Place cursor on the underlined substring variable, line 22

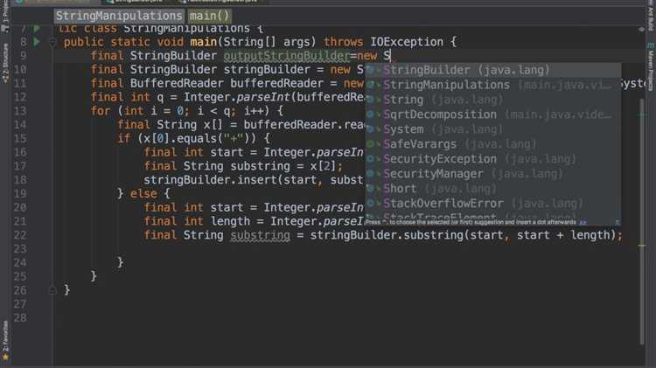tap(261, 235)
